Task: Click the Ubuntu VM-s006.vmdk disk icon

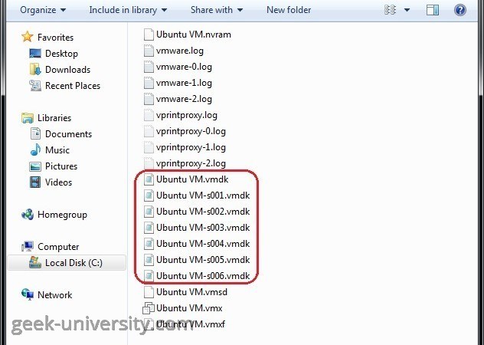Action: click(149, 276)
